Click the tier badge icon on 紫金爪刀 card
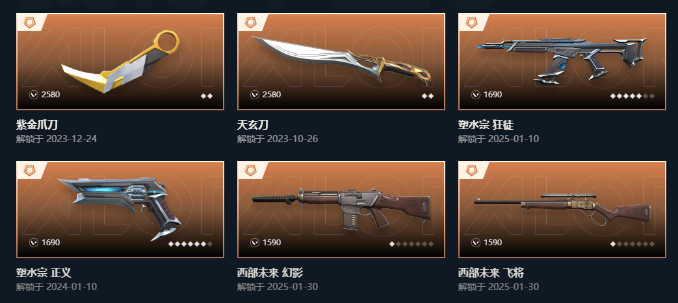This screenshot has height=303, width=678. [x=29, y=23]
